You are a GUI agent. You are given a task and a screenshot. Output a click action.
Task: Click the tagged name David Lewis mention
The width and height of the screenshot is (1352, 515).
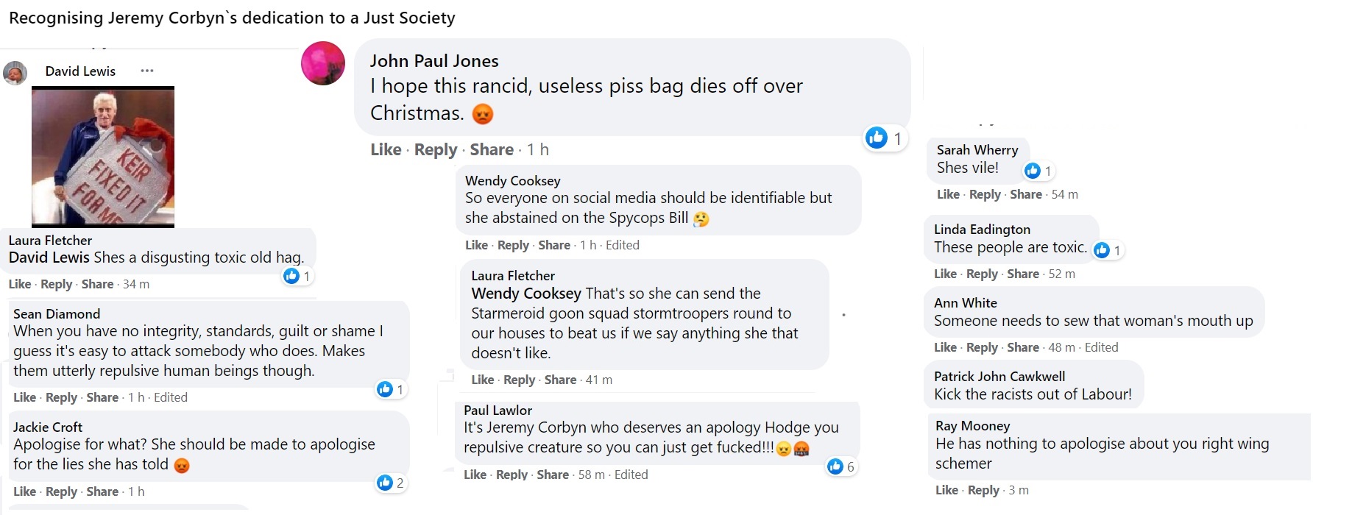tap(49, 257)
